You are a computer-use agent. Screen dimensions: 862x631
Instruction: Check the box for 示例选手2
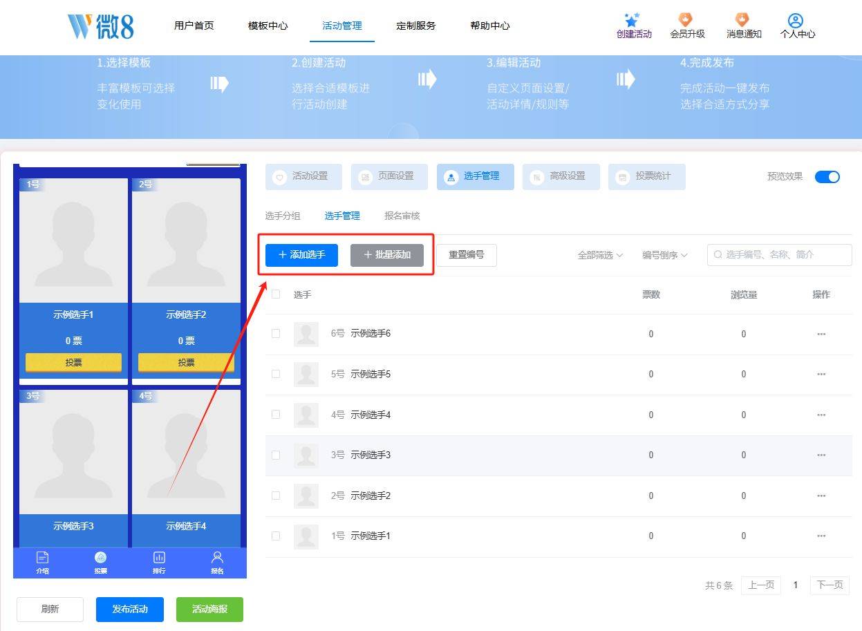pyautogui.click(x=276, y=495)
